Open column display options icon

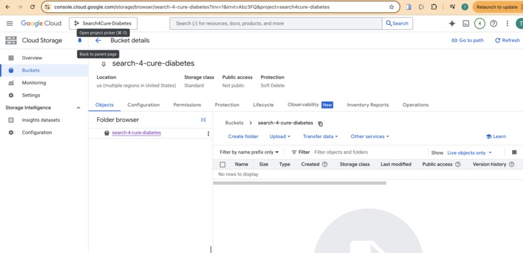click(514, 152)
